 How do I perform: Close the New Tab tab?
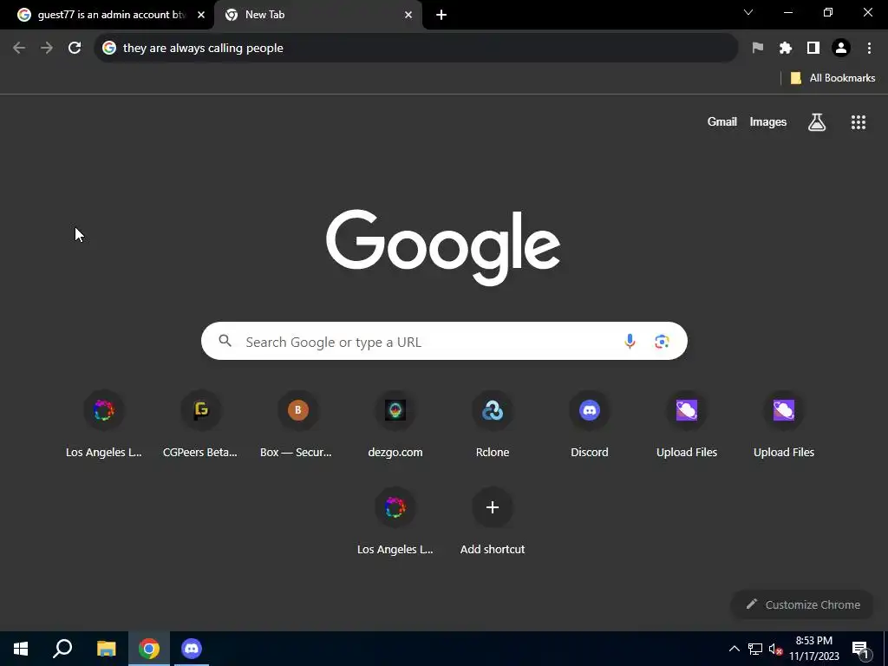pyautogui.click(x=408, y=15)
